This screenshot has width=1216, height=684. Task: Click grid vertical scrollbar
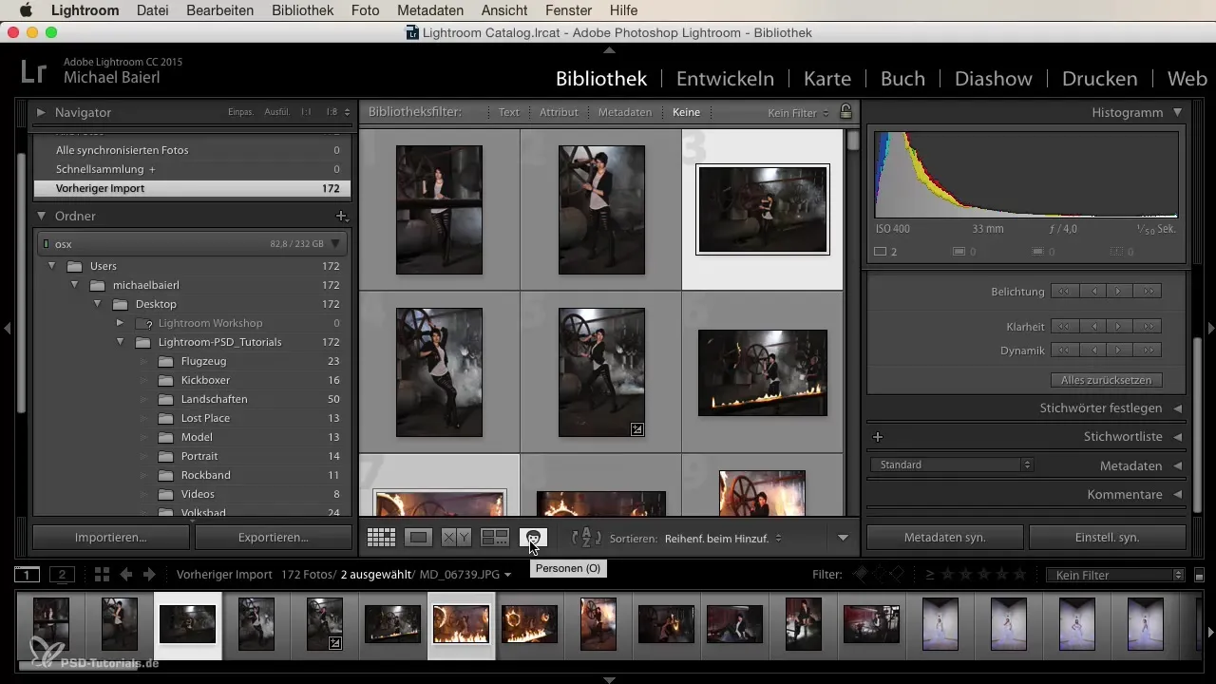pyautogui.click(x=854, y=140)
